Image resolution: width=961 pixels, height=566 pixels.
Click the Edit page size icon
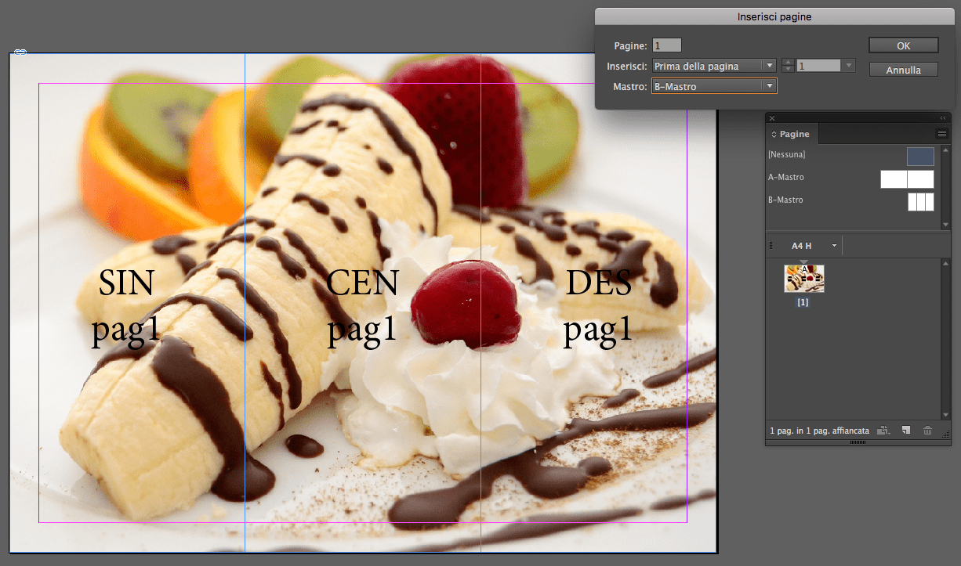884,431
